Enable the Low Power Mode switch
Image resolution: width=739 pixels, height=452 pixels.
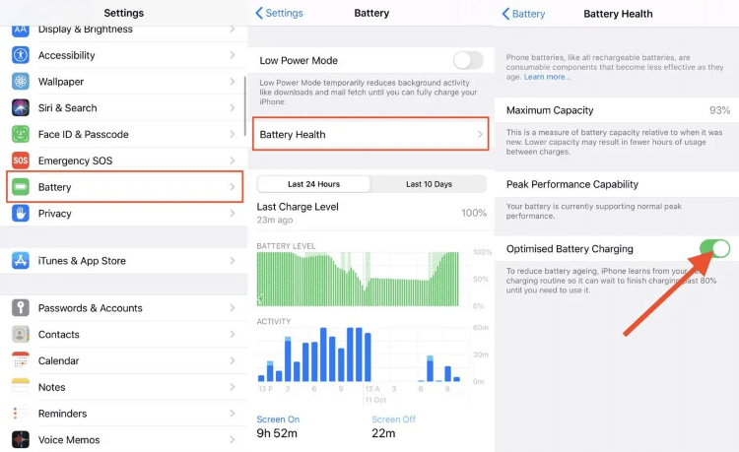pos(468,60)
